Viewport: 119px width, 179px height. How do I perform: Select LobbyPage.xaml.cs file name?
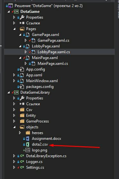54,52
